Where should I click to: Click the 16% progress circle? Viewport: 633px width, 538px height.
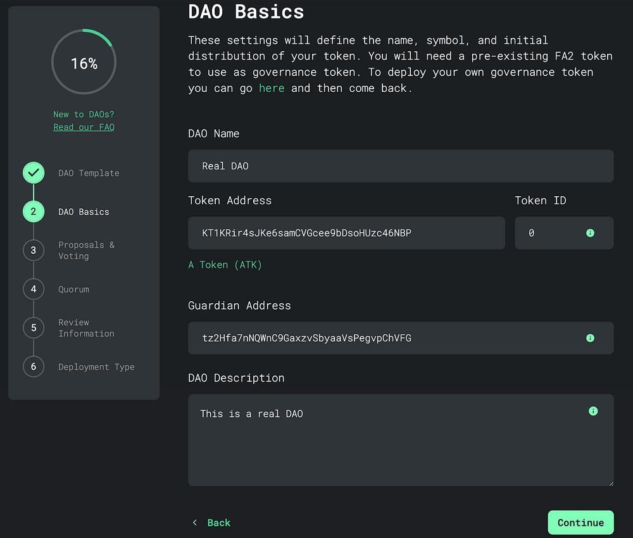(84, 61)
